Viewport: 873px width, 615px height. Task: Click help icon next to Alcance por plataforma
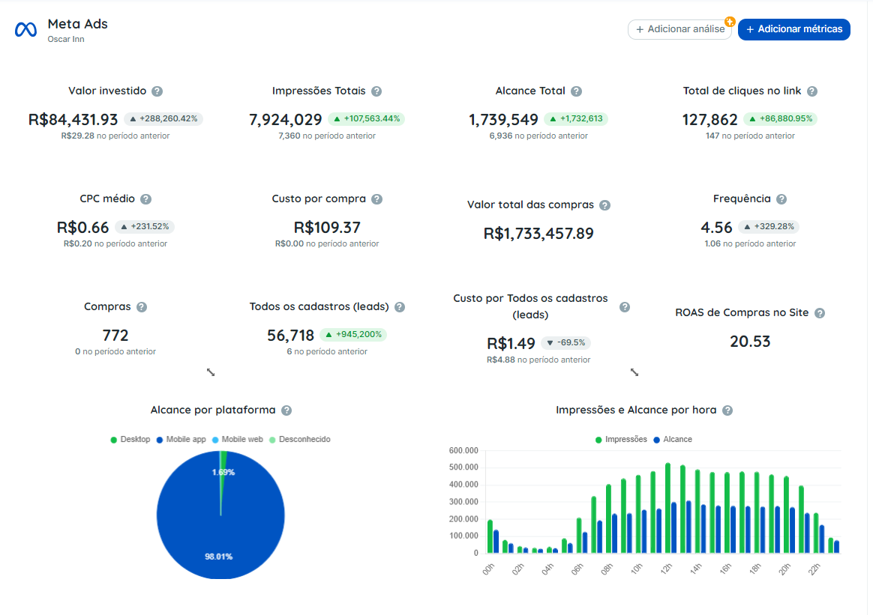pyautogui.click(x=286, y=410)
